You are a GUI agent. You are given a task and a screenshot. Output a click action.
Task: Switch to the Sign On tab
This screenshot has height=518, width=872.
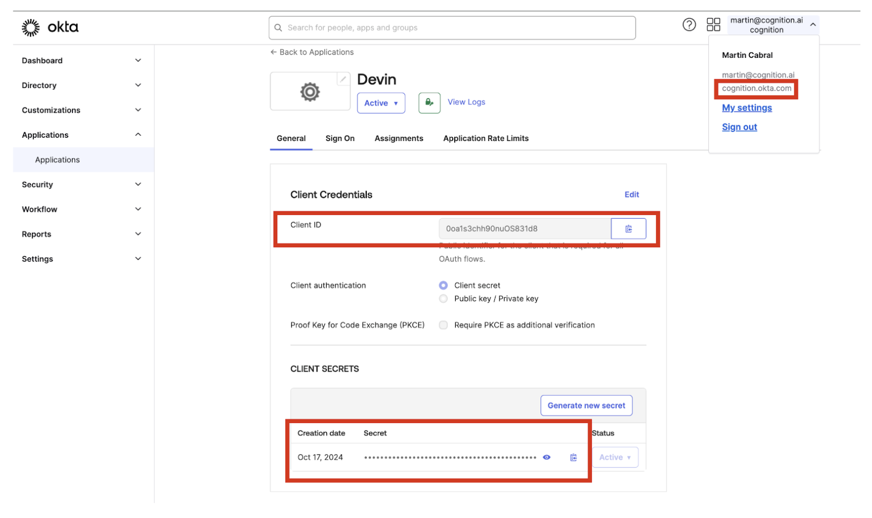point(339,138)
